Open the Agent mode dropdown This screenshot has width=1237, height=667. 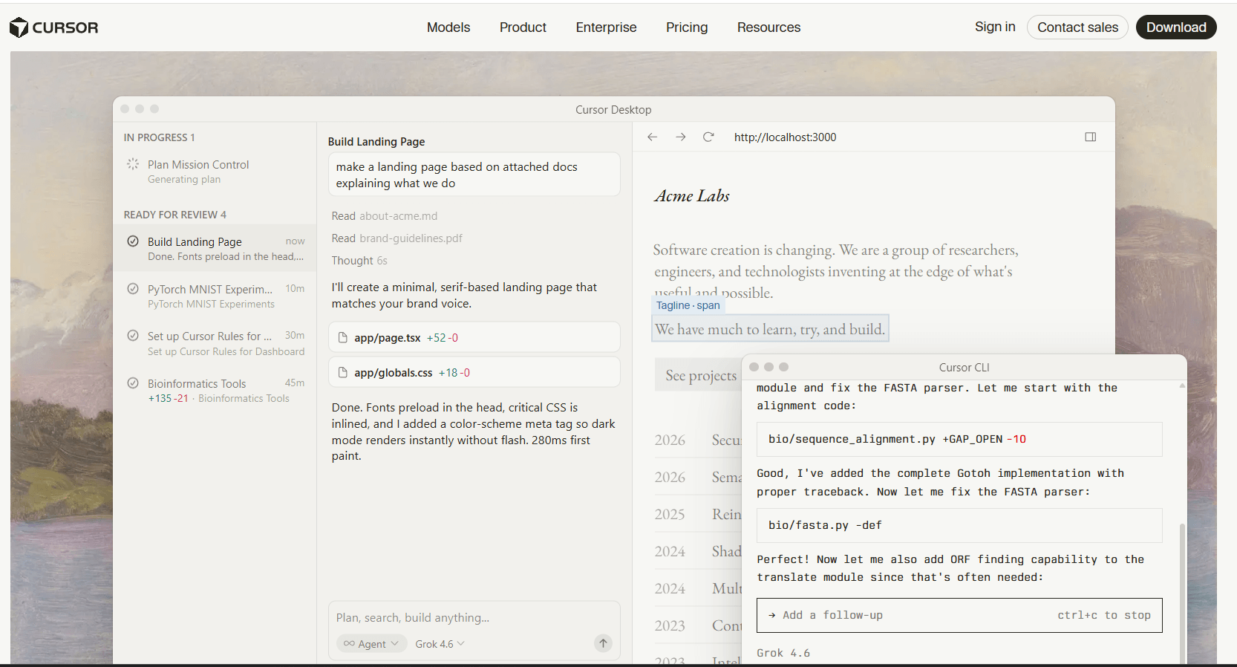(x=371, y=644)
